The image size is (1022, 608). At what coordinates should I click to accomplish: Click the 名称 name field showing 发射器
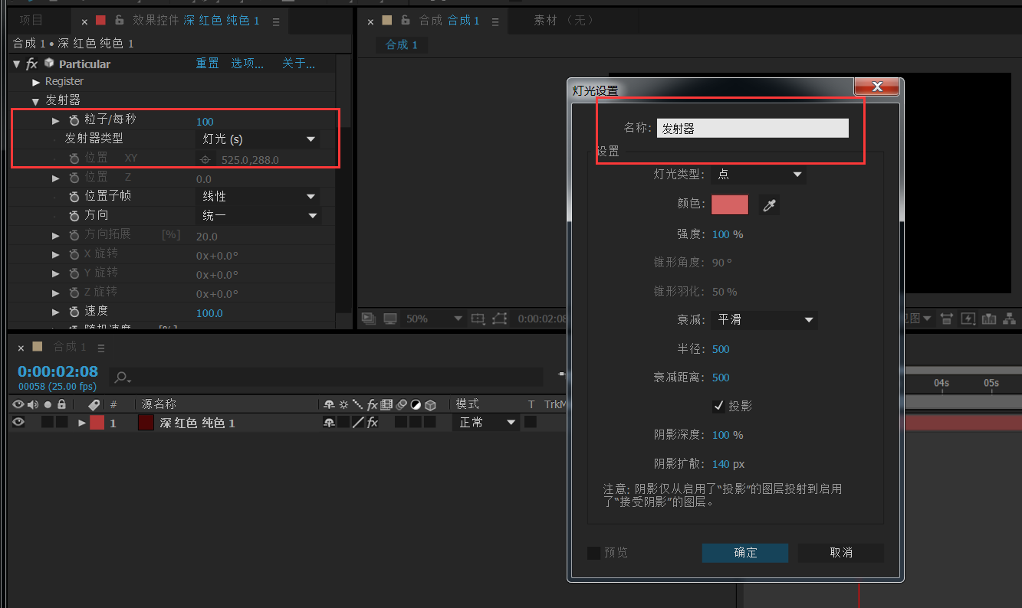point(752,127)
